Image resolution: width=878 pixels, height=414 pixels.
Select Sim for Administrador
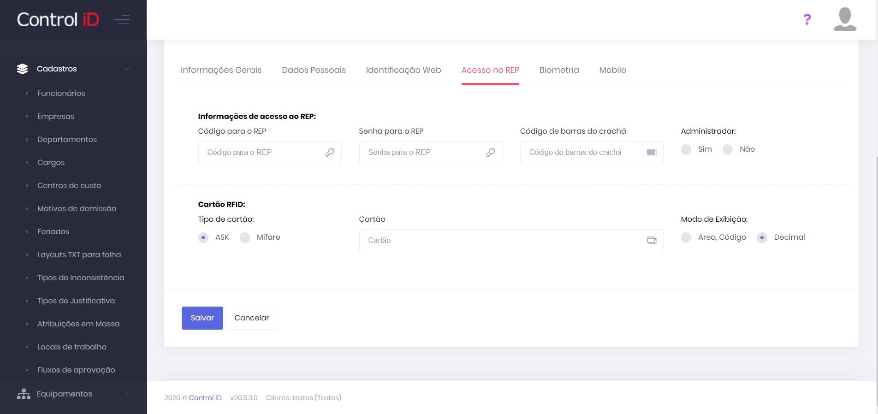686,150
